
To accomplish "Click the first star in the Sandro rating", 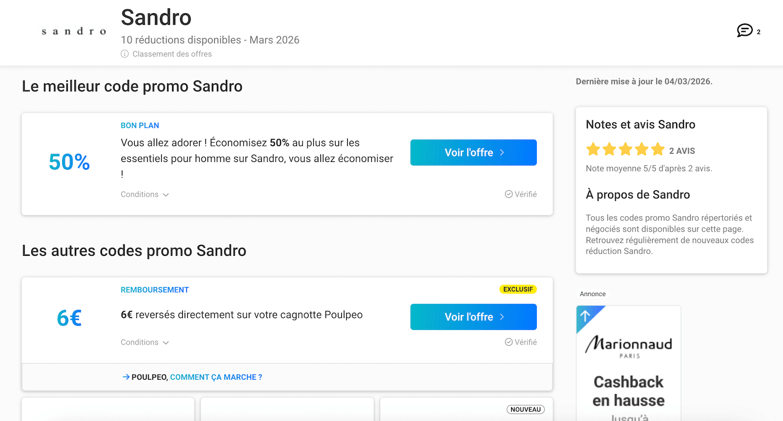I will 593,149.
